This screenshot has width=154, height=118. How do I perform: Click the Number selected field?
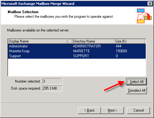52,81
